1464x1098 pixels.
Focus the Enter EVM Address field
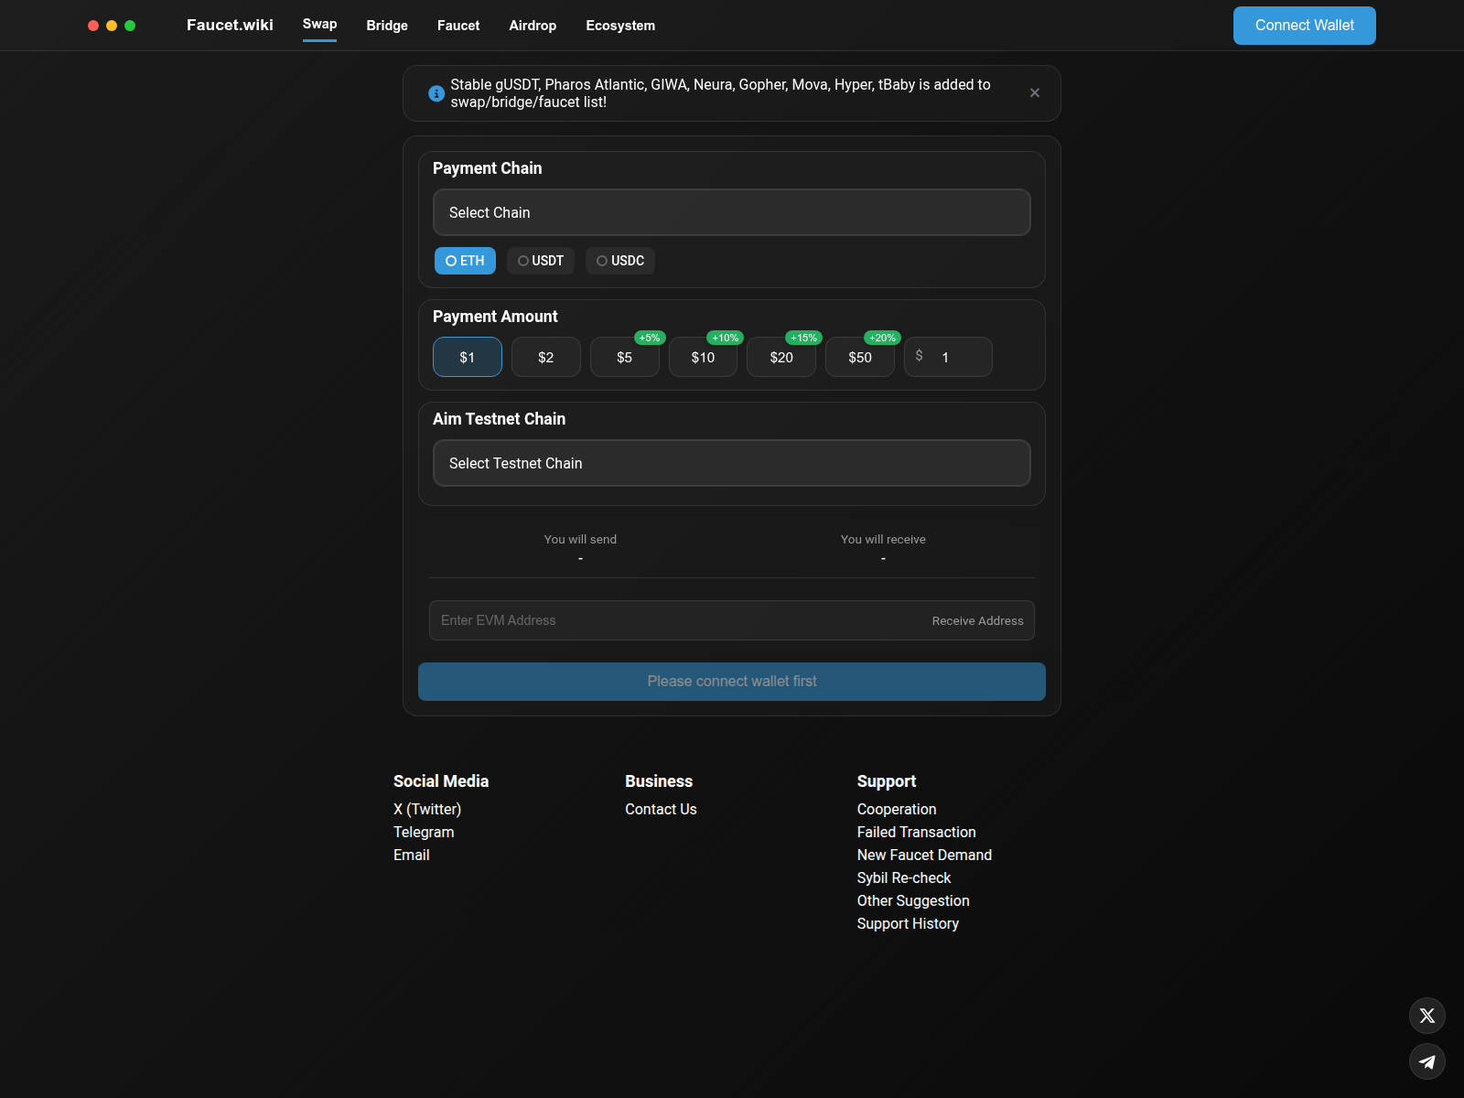[x=732, y=620]
